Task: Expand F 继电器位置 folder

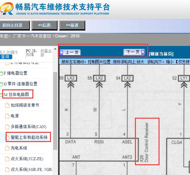Action: [15, 73]
